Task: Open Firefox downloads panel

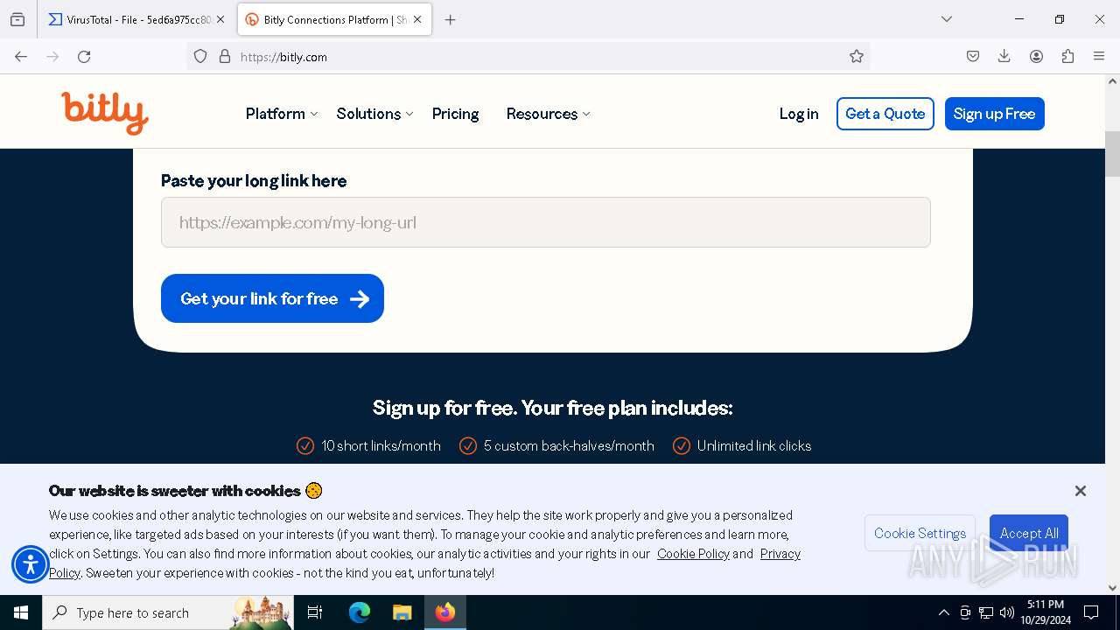Action: pos(1004,56)
